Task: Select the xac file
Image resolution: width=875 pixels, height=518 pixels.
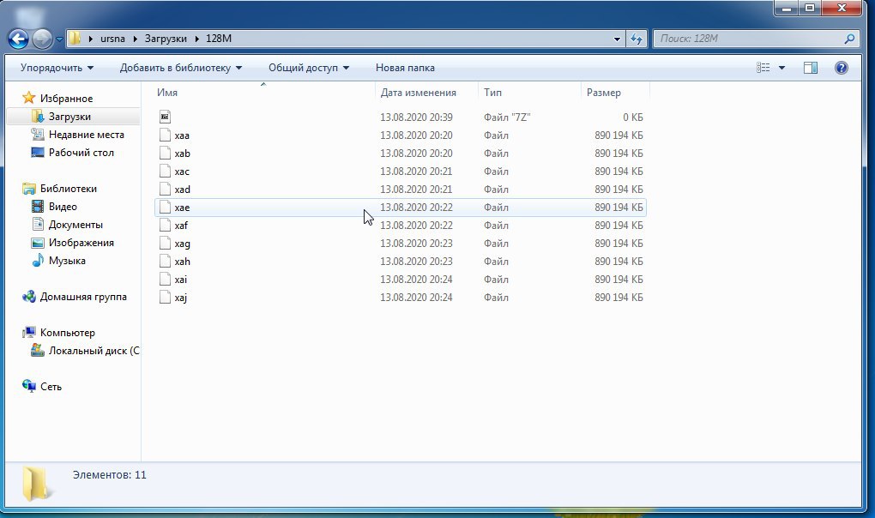Action: coord(182,172)
